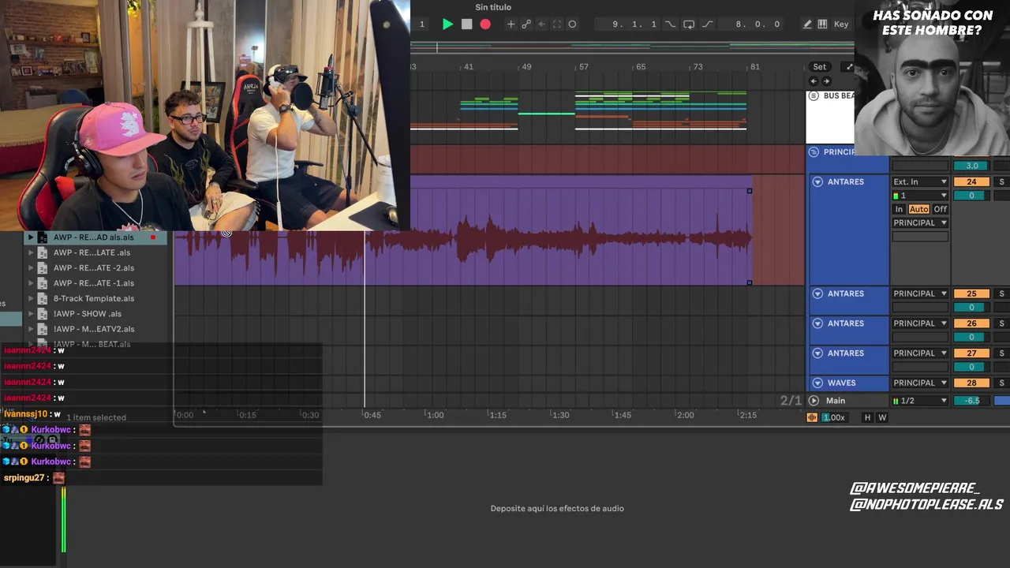Unfold the Main track
1010x568 pixels.
pyautogui.click(x=814, y=401)
